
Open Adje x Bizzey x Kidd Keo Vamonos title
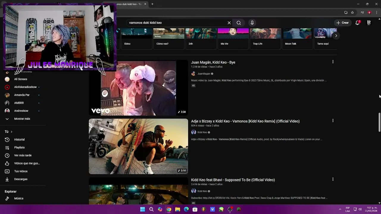[x=245, y=121]
